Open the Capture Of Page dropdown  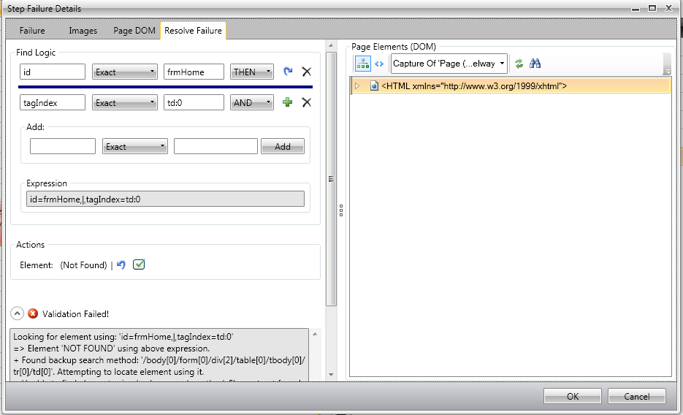pos(449,64)
